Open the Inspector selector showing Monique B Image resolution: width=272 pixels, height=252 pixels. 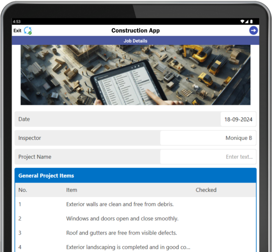(x=208, y=138)
